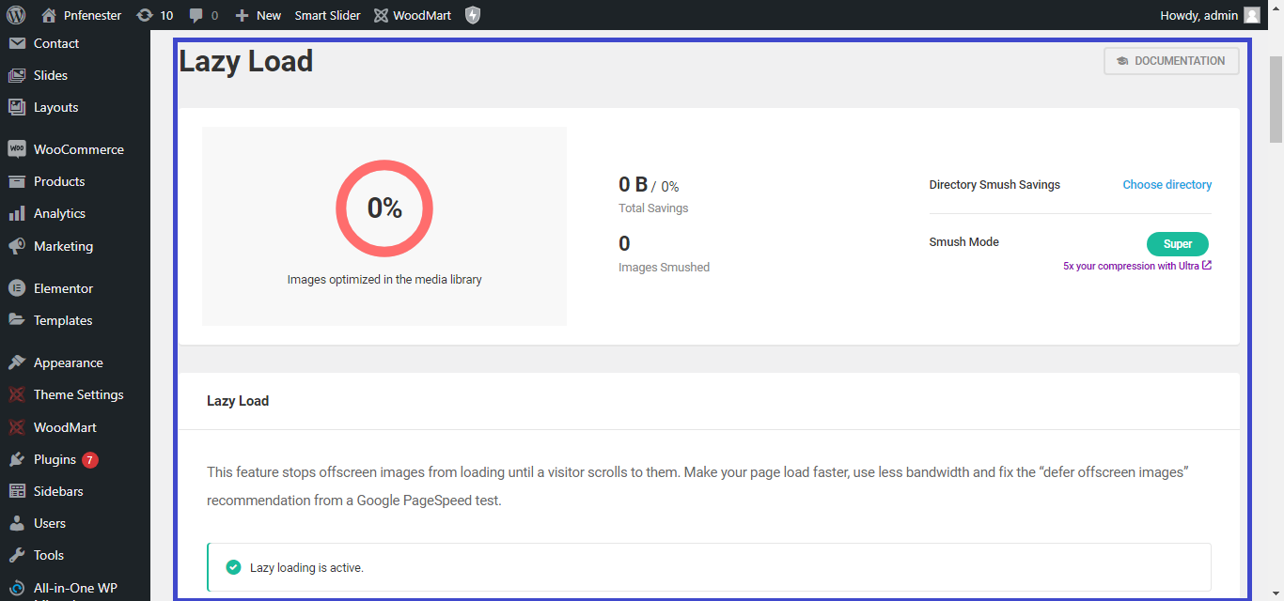Click the updates icon showing 10
This screenshot has height=601, width=1284.
[145, 15]
